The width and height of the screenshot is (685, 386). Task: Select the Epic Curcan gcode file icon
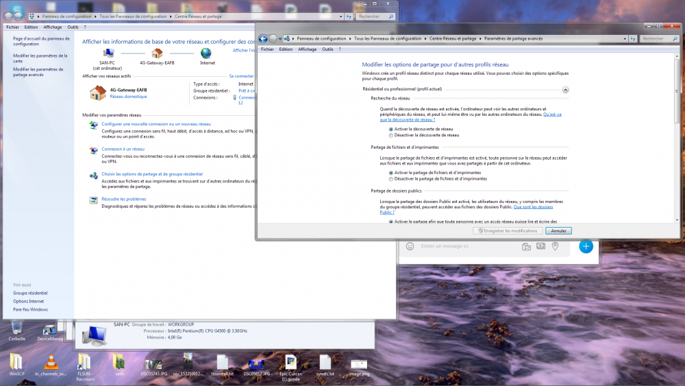(290, 367)
